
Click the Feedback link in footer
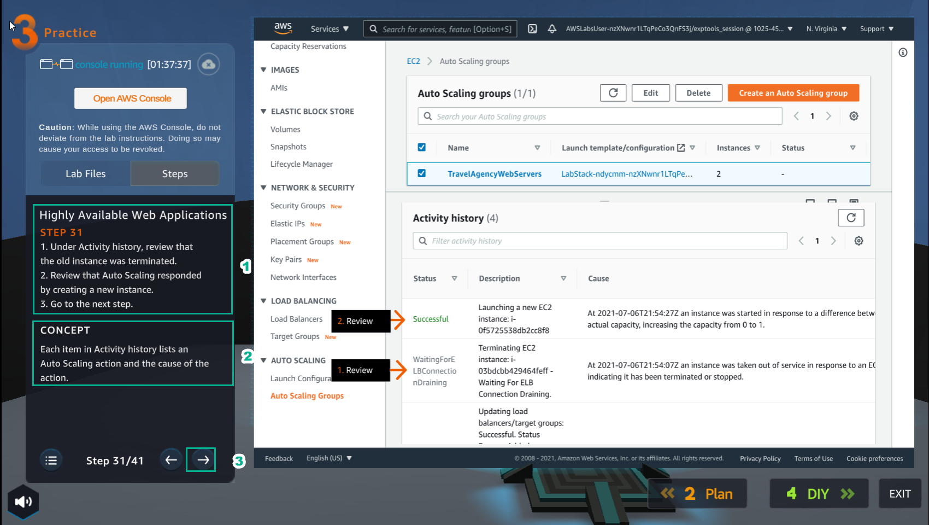[x=279, y=458]
